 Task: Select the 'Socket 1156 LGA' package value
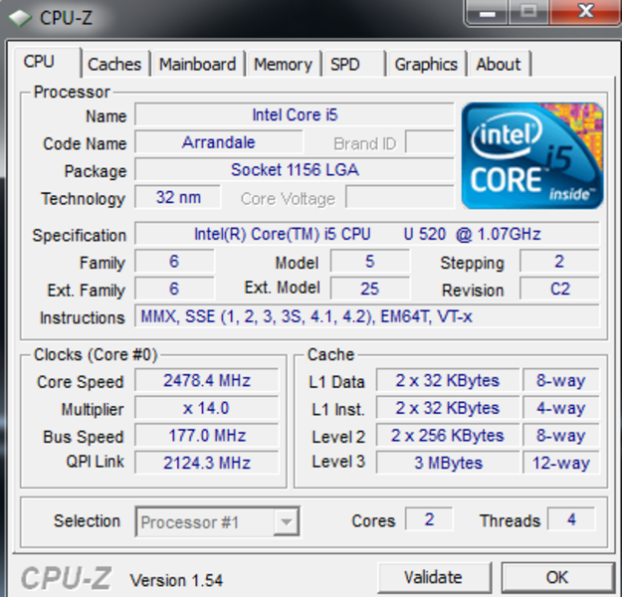295,169
